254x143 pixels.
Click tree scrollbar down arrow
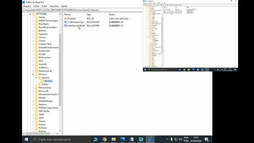60,130
